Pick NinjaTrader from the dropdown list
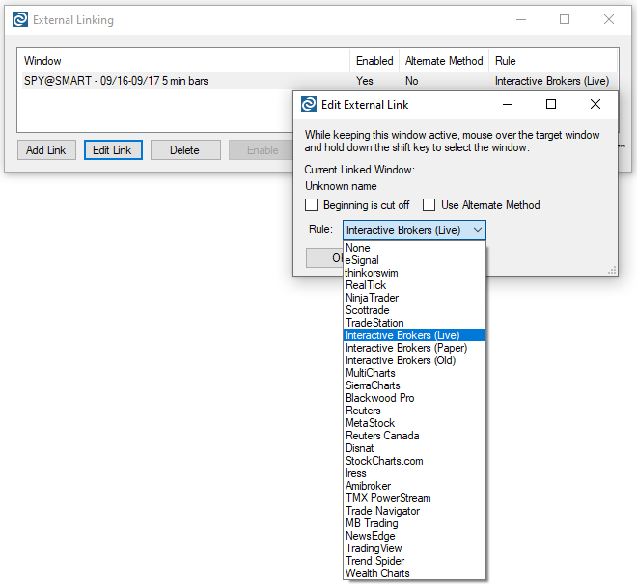Viewport: 637px width, 584px height. (372, 298)
